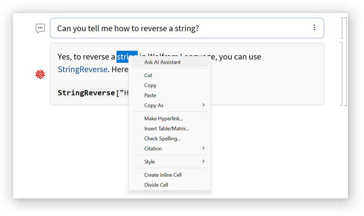This screenshot has height=216, width=364.
Task: Click the red Wolfram spikey assistant icon
Action: 40,74
